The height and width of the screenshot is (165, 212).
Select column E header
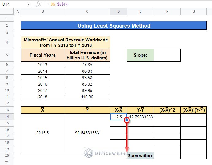[140, 11]
